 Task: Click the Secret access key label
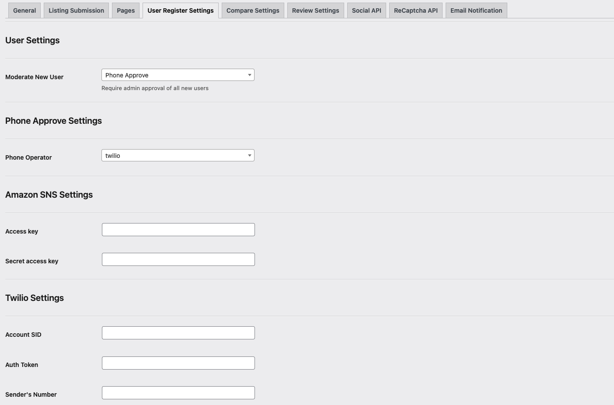[x=31, y=261]
